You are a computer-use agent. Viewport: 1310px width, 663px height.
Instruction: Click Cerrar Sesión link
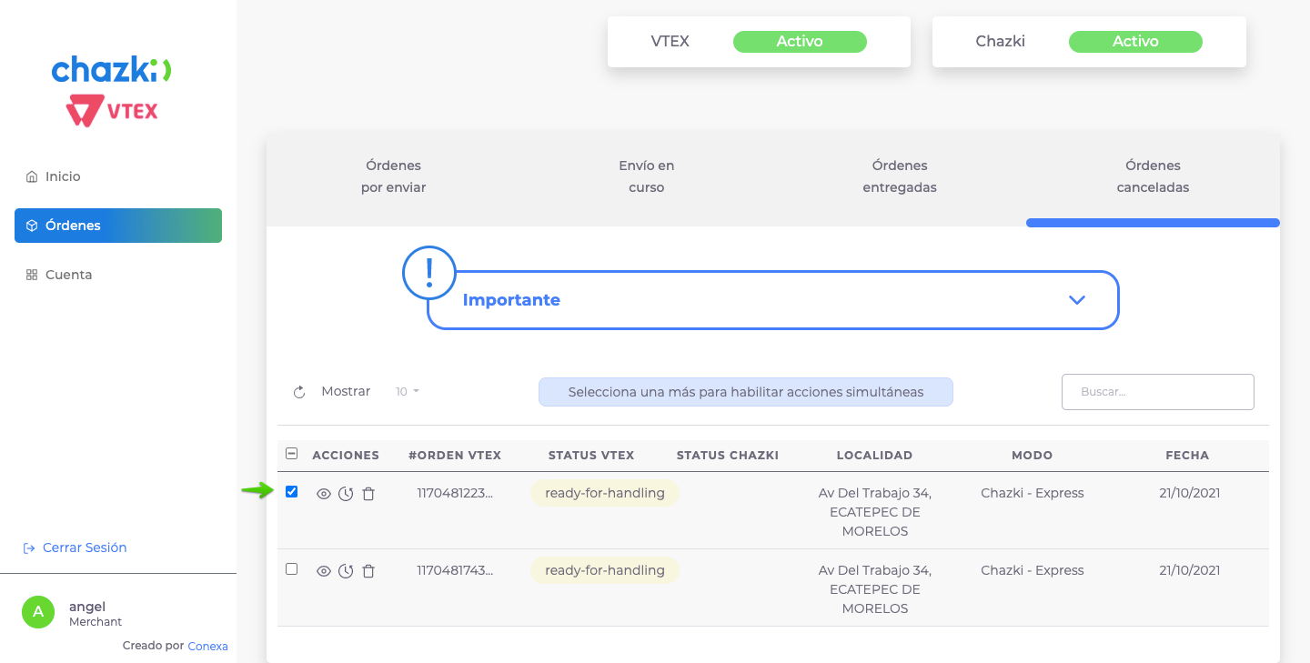click(75, 547)
